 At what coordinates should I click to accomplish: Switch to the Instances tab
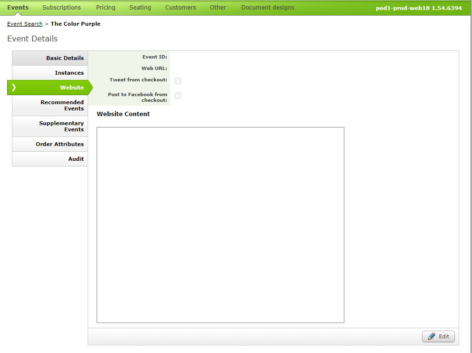[50, 73]
